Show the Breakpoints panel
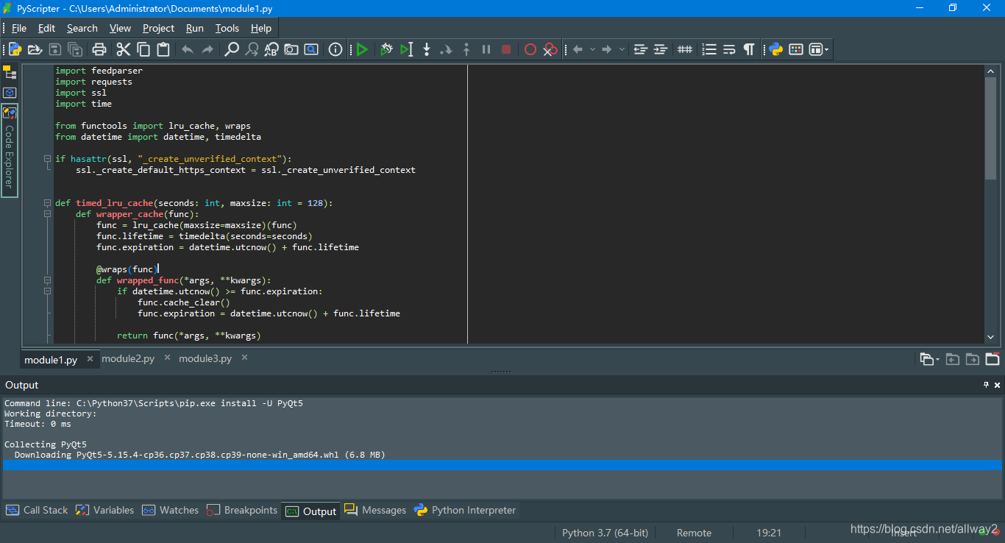Viewport: 1005px width, 543px height. (247, 510)
